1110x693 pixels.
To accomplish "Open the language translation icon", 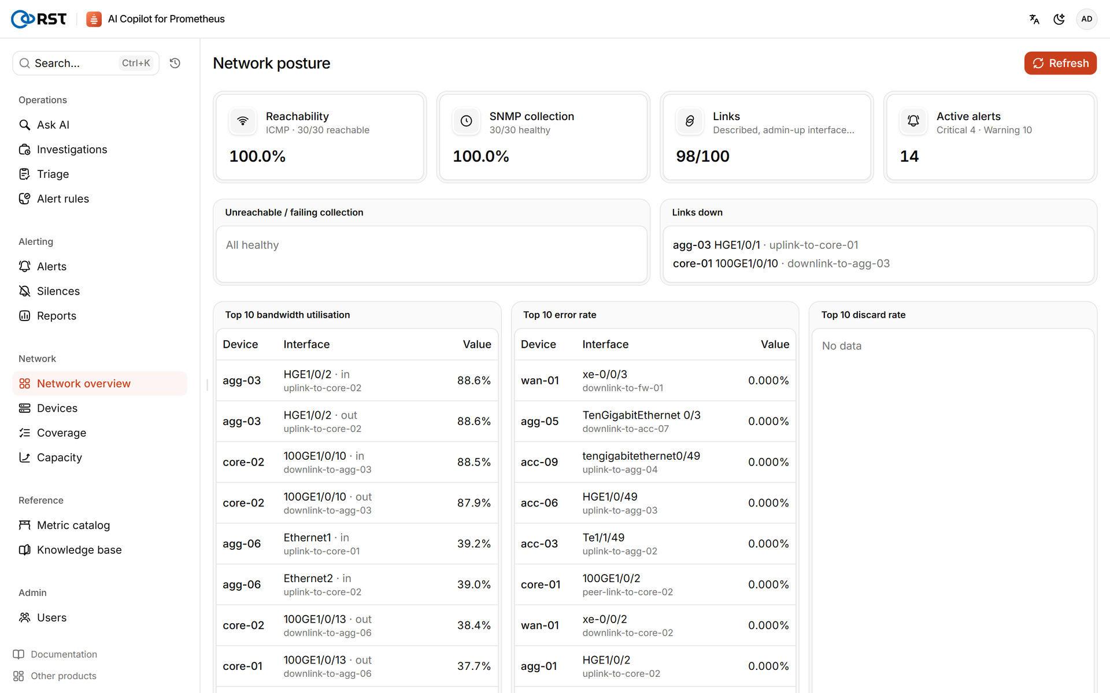I will coord(1034,19).
